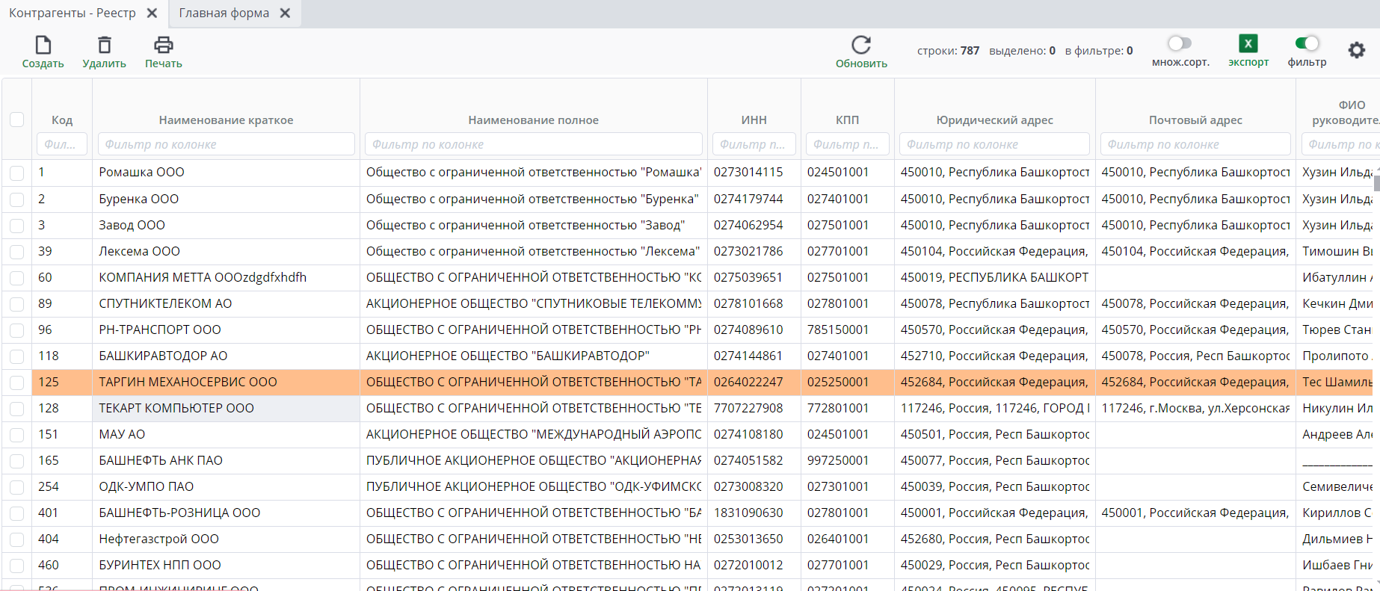Sort by the ИНН column header

tap(754, 120)
